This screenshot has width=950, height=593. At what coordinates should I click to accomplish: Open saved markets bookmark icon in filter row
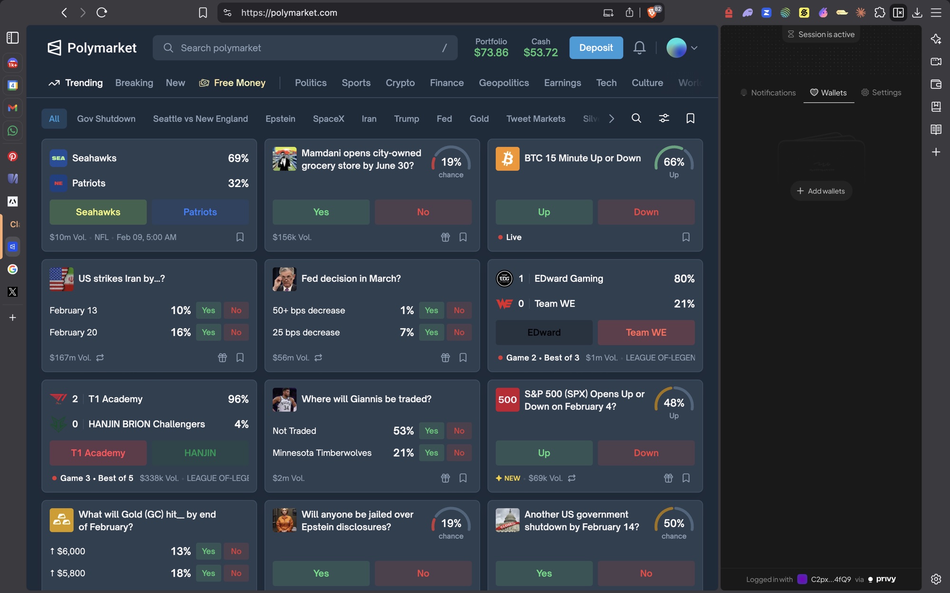[690, 118]
